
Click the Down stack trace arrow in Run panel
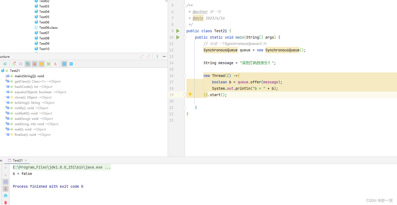pyautogui.click(x=6, y=175)
